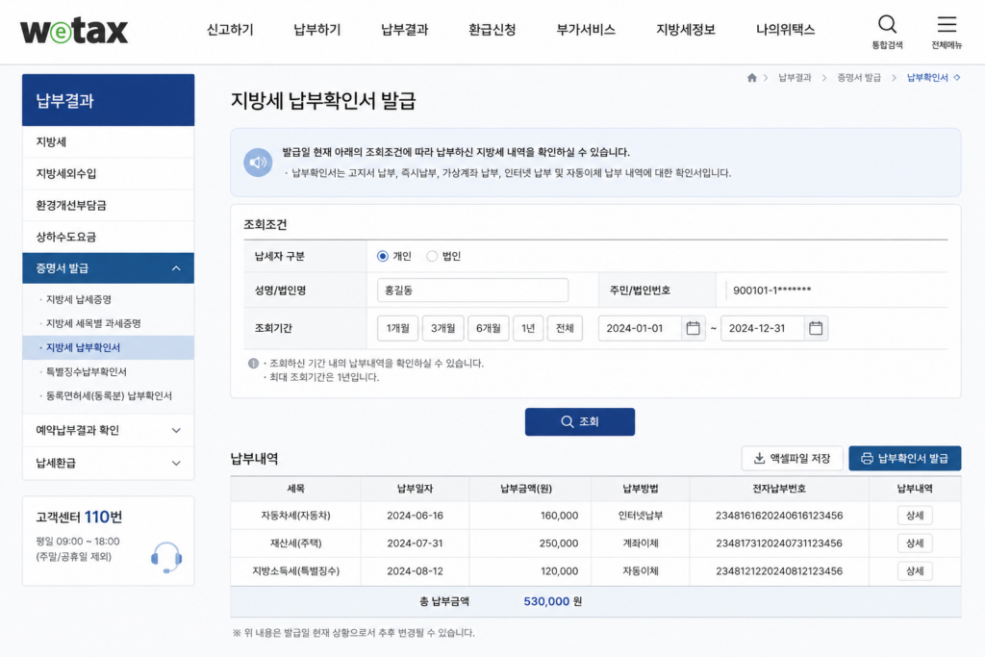Select the 개인 radio button
Viewport: 985px width, 657px height.
pyautogui.click(x=382, y=256)
